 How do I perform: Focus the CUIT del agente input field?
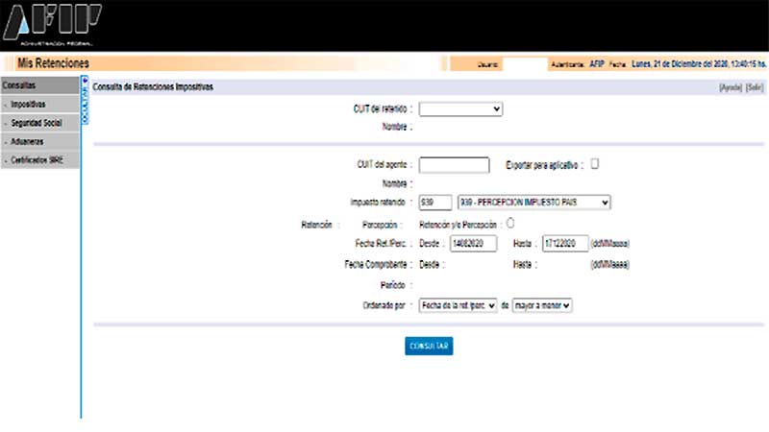(x=455, y=165)
